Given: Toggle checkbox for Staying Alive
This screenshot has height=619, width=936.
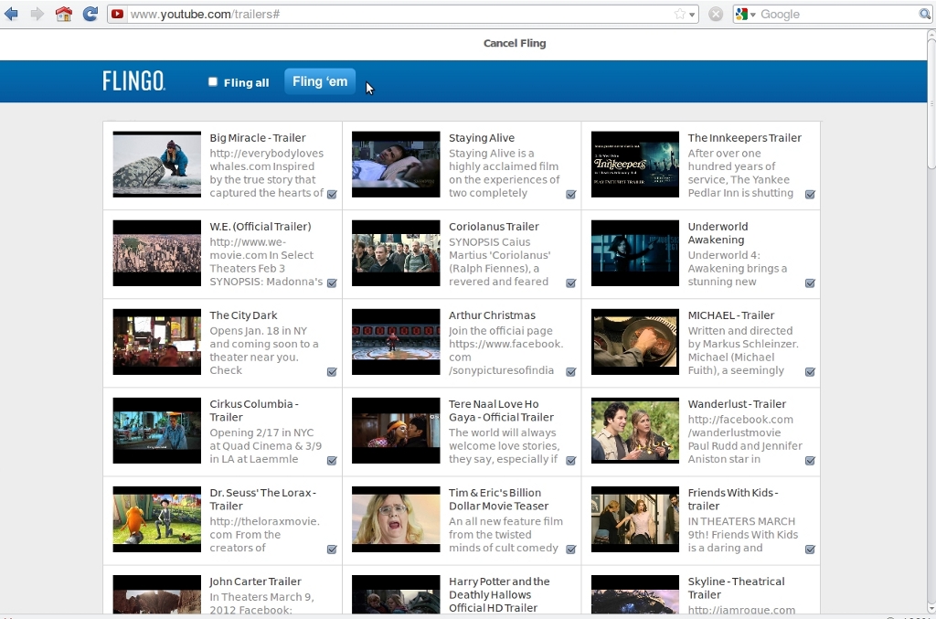Looking at the screenshot, I should [570, 194].
